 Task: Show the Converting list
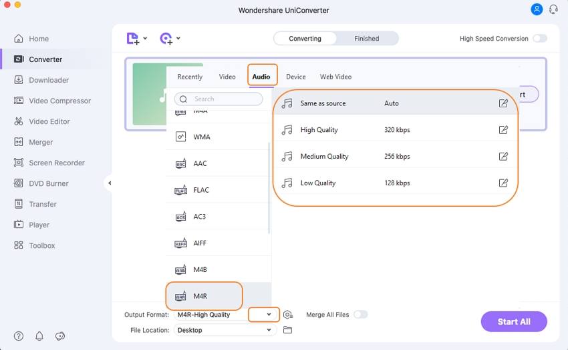pos(305,38)
